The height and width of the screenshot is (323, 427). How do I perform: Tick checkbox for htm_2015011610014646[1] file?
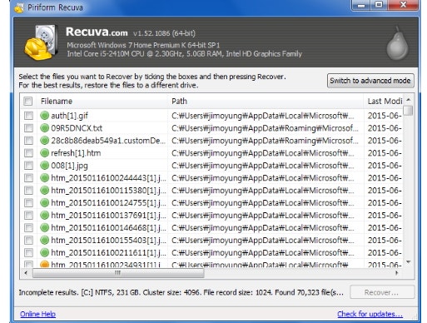click(28, 228)
